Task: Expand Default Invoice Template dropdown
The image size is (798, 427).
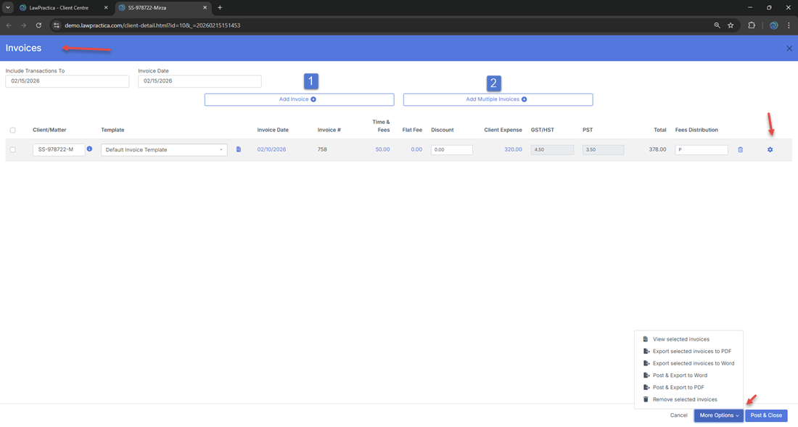Action: (x=164, y=150)
